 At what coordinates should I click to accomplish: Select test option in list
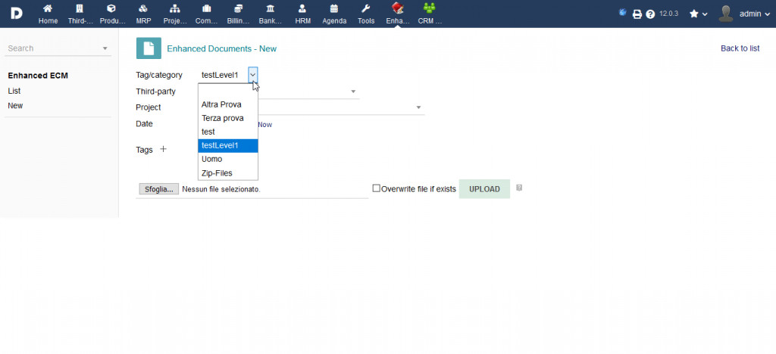click(x=227, y=132)
